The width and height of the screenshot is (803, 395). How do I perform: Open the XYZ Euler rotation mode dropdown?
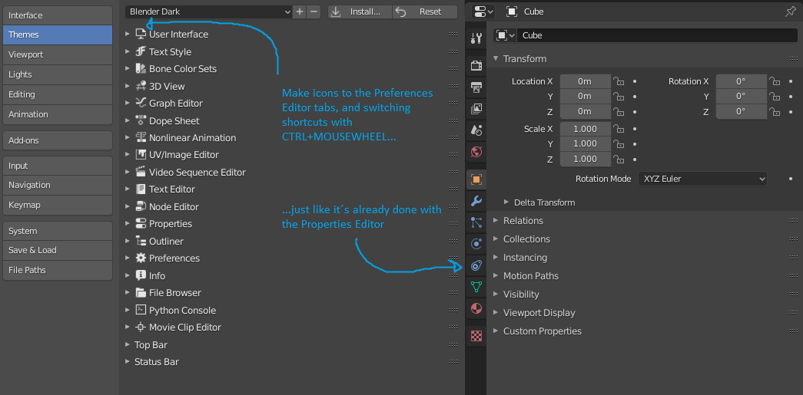click(702, 179)
